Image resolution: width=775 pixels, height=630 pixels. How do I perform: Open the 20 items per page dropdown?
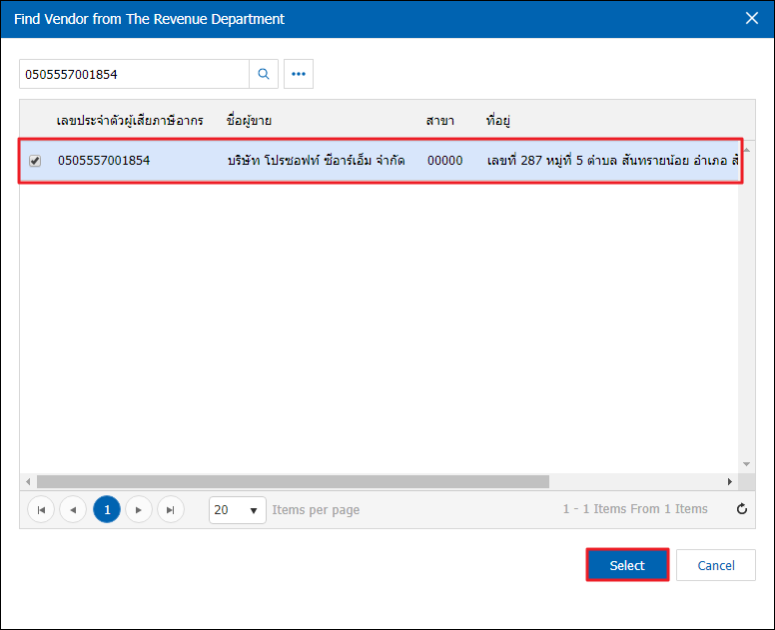(x=238, y=510)
